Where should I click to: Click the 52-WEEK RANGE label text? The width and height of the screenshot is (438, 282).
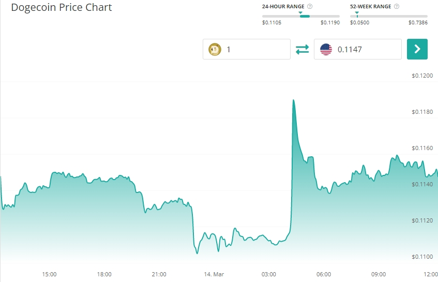pos(370,7)
